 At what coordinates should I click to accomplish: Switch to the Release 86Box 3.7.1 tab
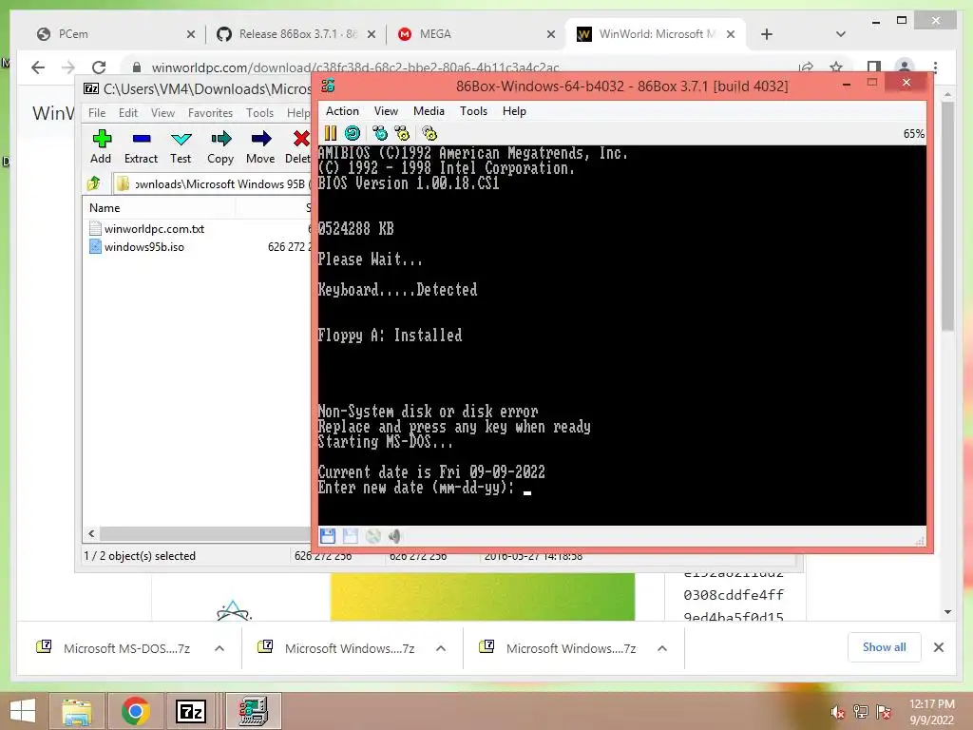pos(296,34)
